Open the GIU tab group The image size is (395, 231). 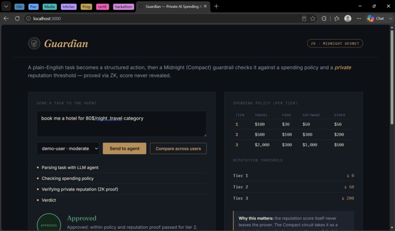20,7
